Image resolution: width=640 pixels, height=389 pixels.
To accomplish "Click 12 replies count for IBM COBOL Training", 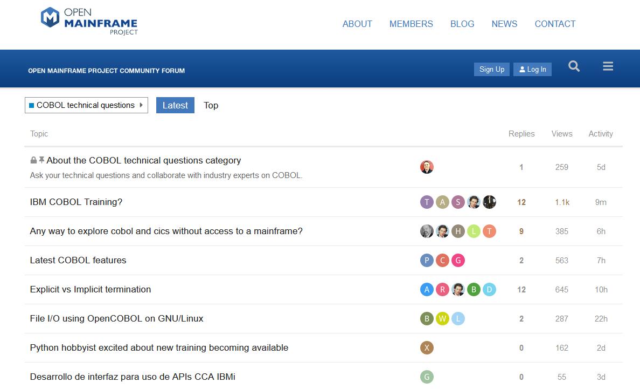I will [x=521, y=202].
